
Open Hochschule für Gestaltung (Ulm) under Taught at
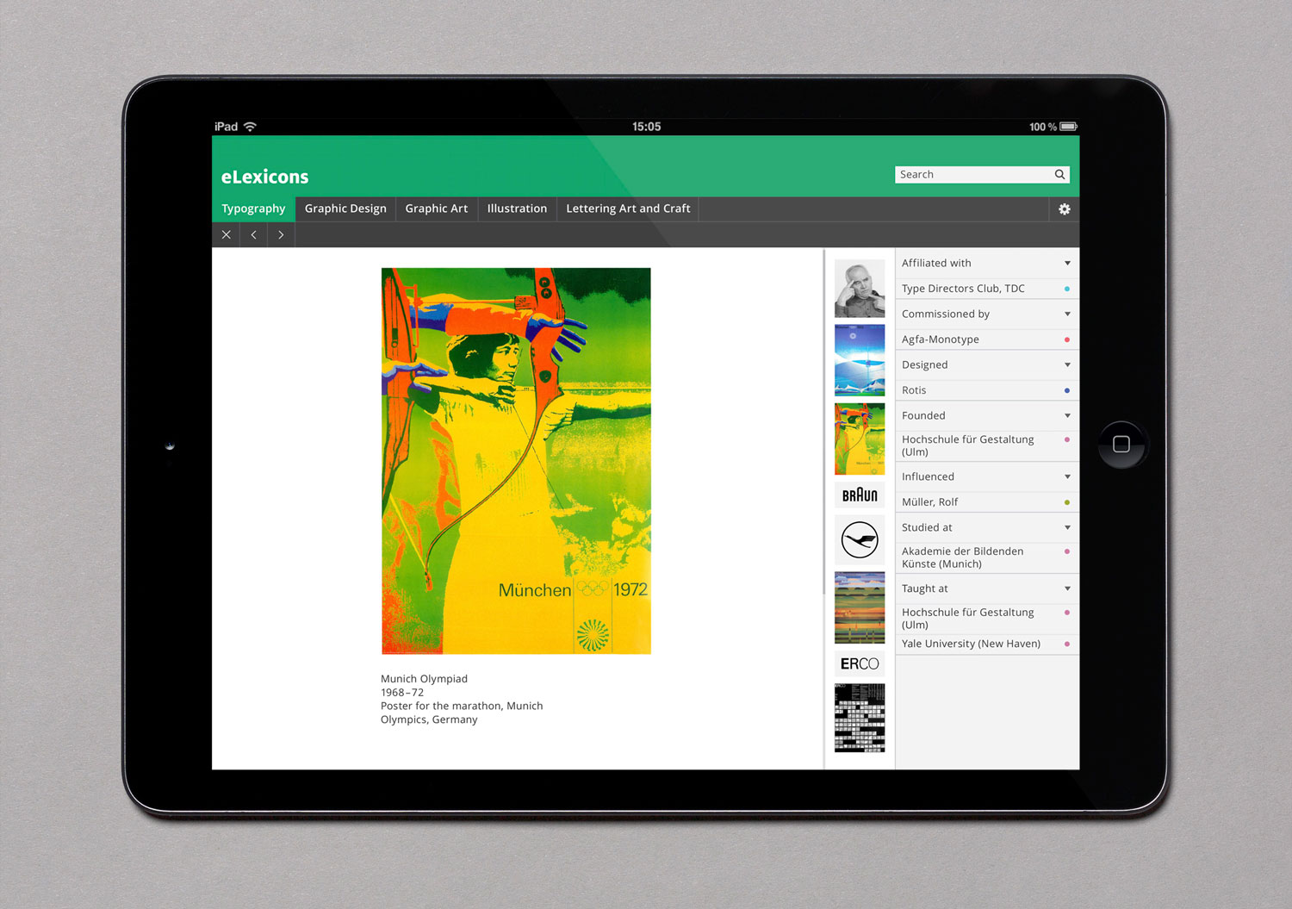point(987,619)
